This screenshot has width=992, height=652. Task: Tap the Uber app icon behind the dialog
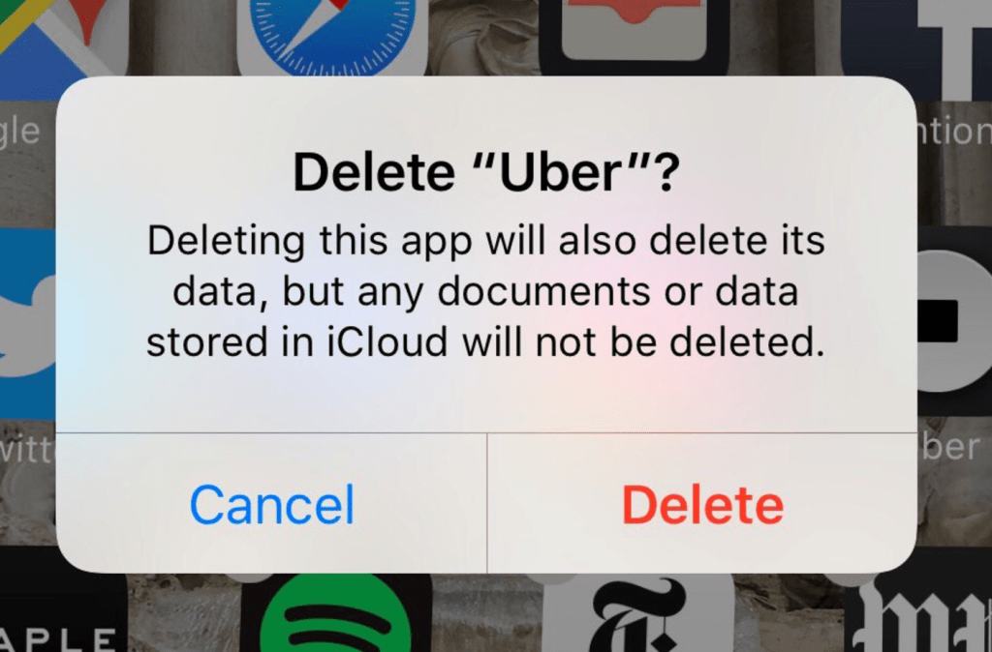(x=954, y=321)
